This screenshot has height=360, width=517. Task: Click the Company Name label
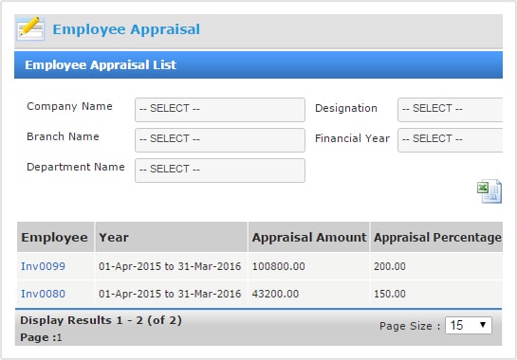point(69,106)
